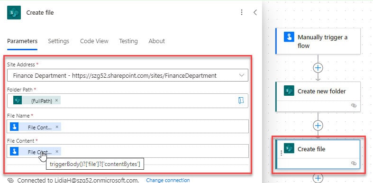Remove the token from File Content field

click(x=57, y=151)
